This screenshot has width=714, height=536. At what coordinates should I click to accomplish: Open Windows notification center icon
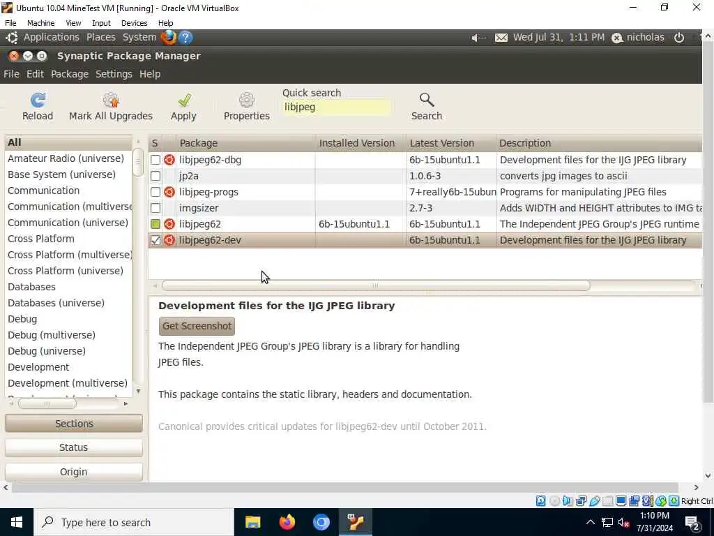[x=692, y=523]
